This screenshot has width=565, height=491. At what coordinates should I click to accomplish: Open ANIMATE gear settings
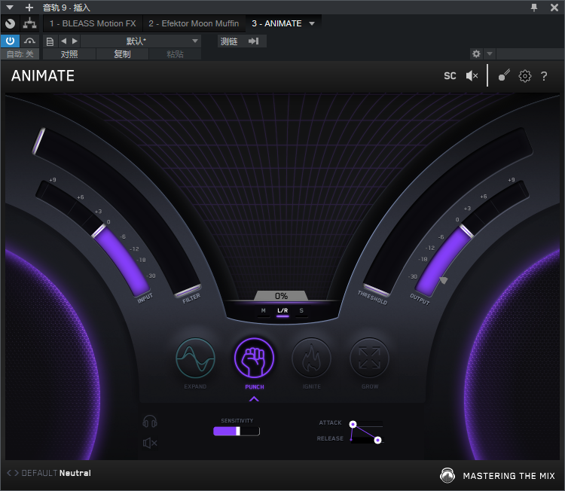pos(524,75)
